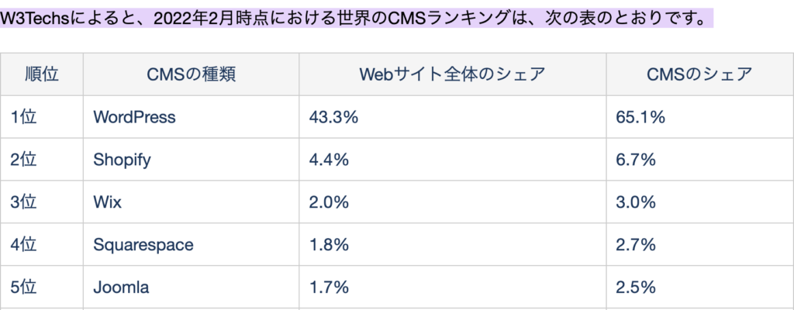Screen dimensions: 794x310
Task: Click the 2.5% CMS share value
Action: [x=637, y=288]
